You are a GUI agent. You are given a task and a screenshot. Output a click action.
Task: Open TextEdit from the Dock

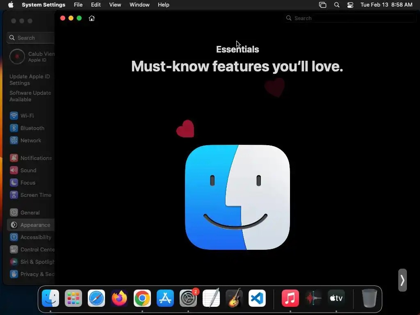point(211,298)
